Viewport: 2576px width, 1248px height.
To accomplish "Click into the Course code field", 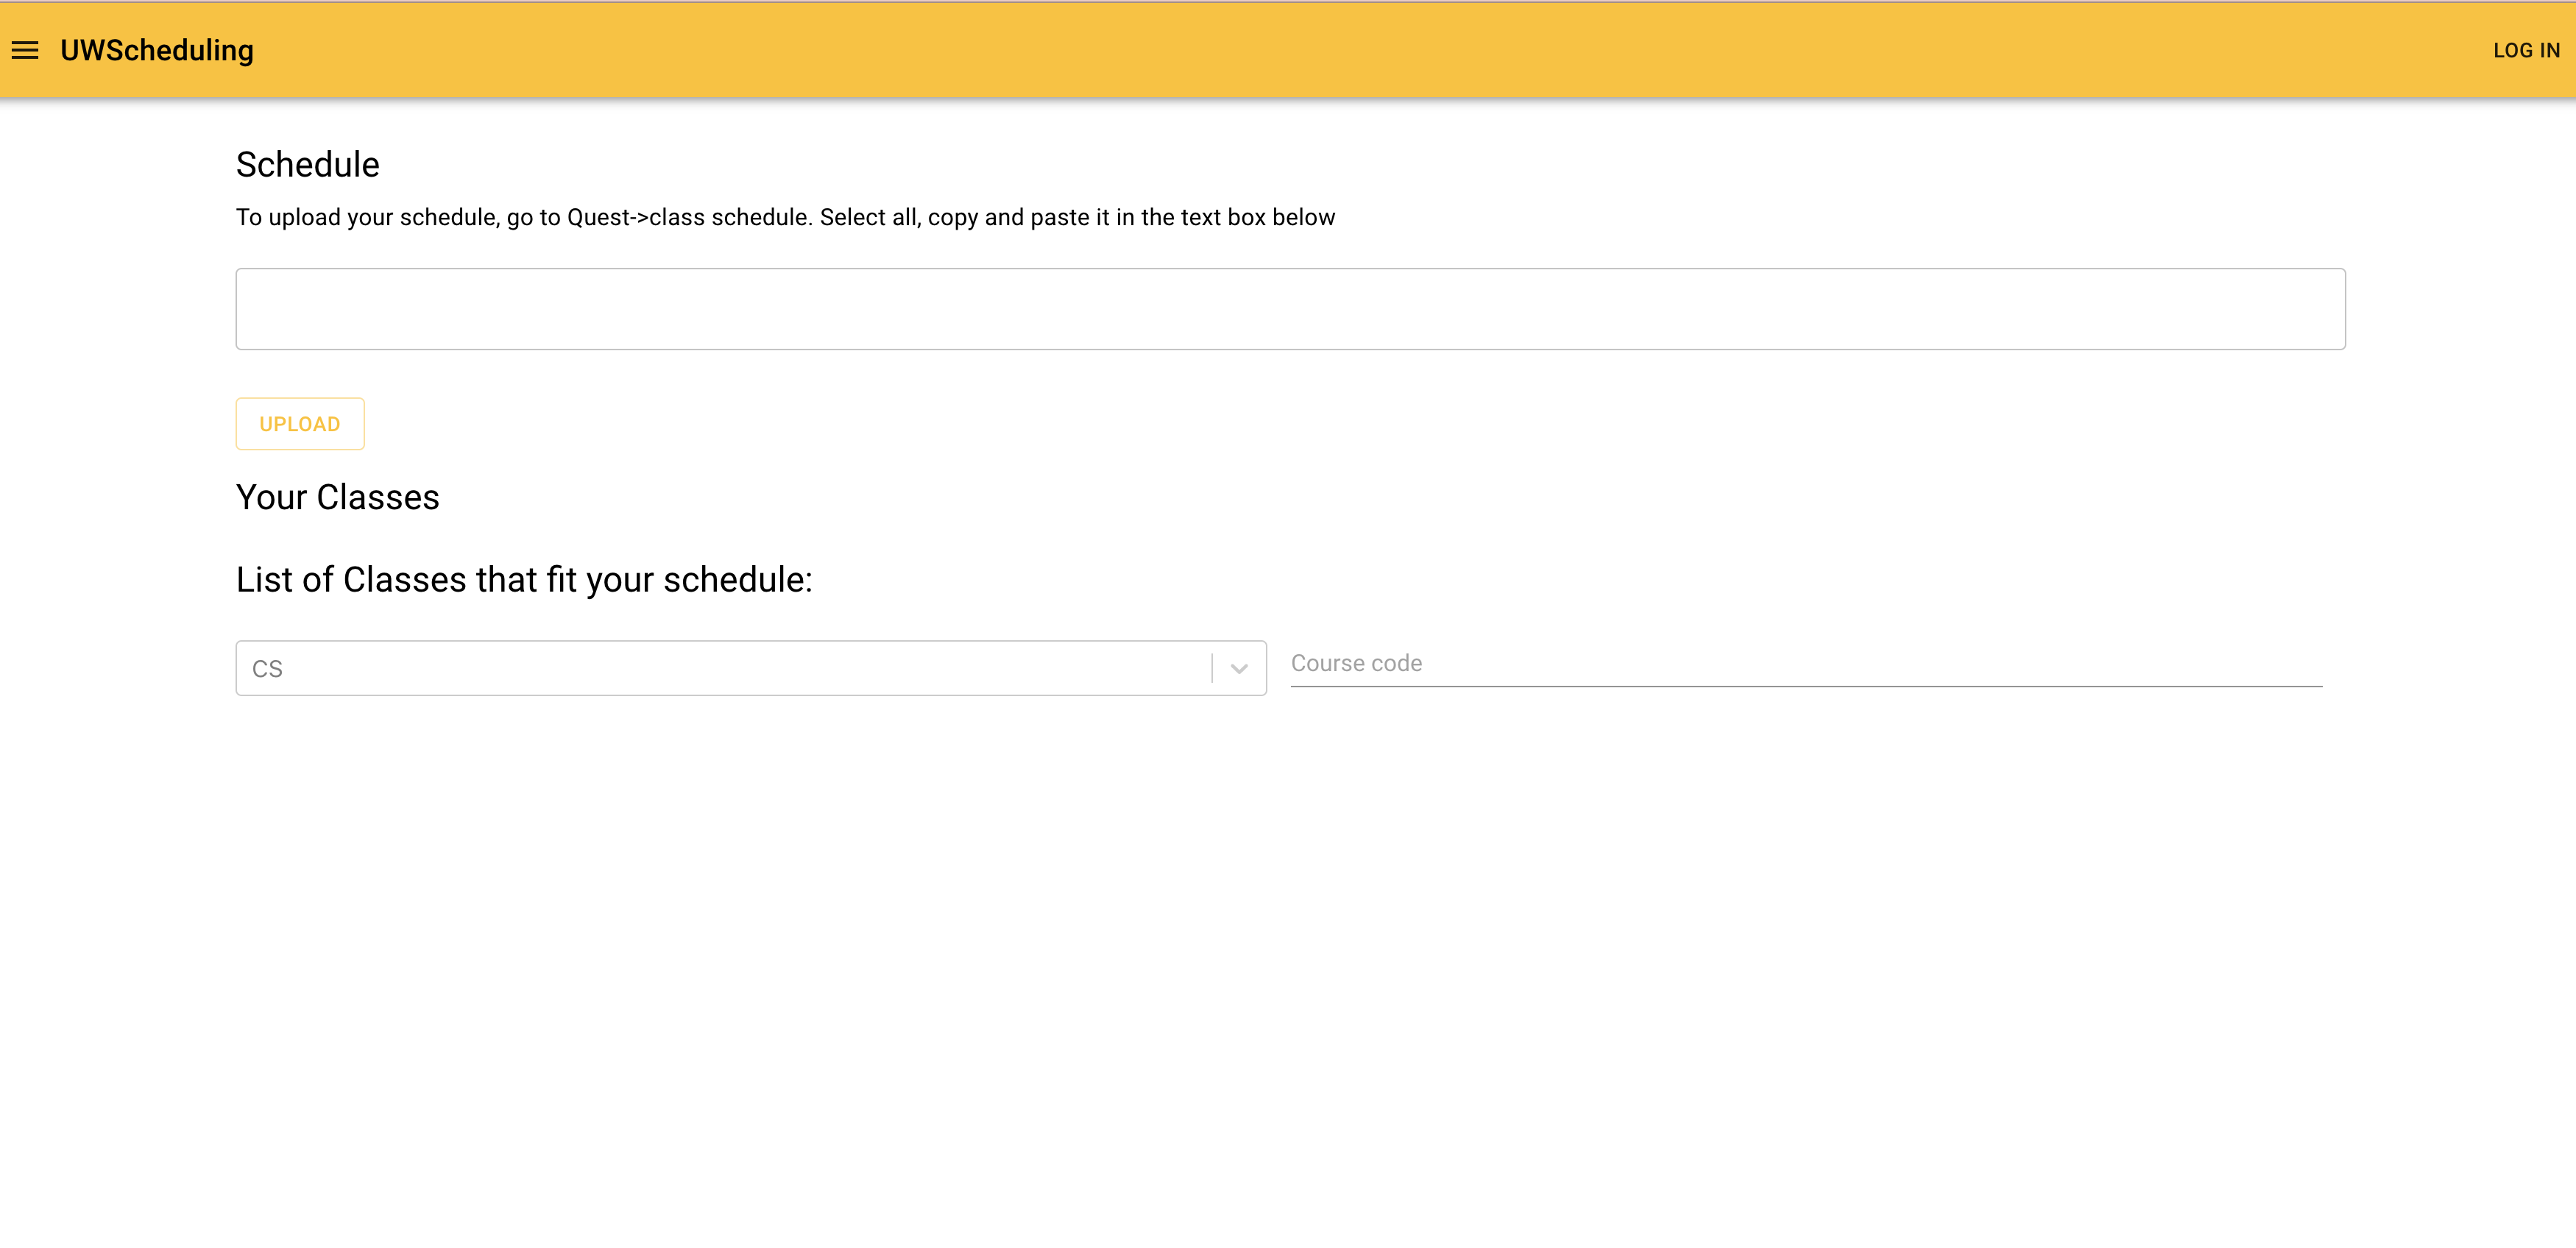I will (1805, 664).
